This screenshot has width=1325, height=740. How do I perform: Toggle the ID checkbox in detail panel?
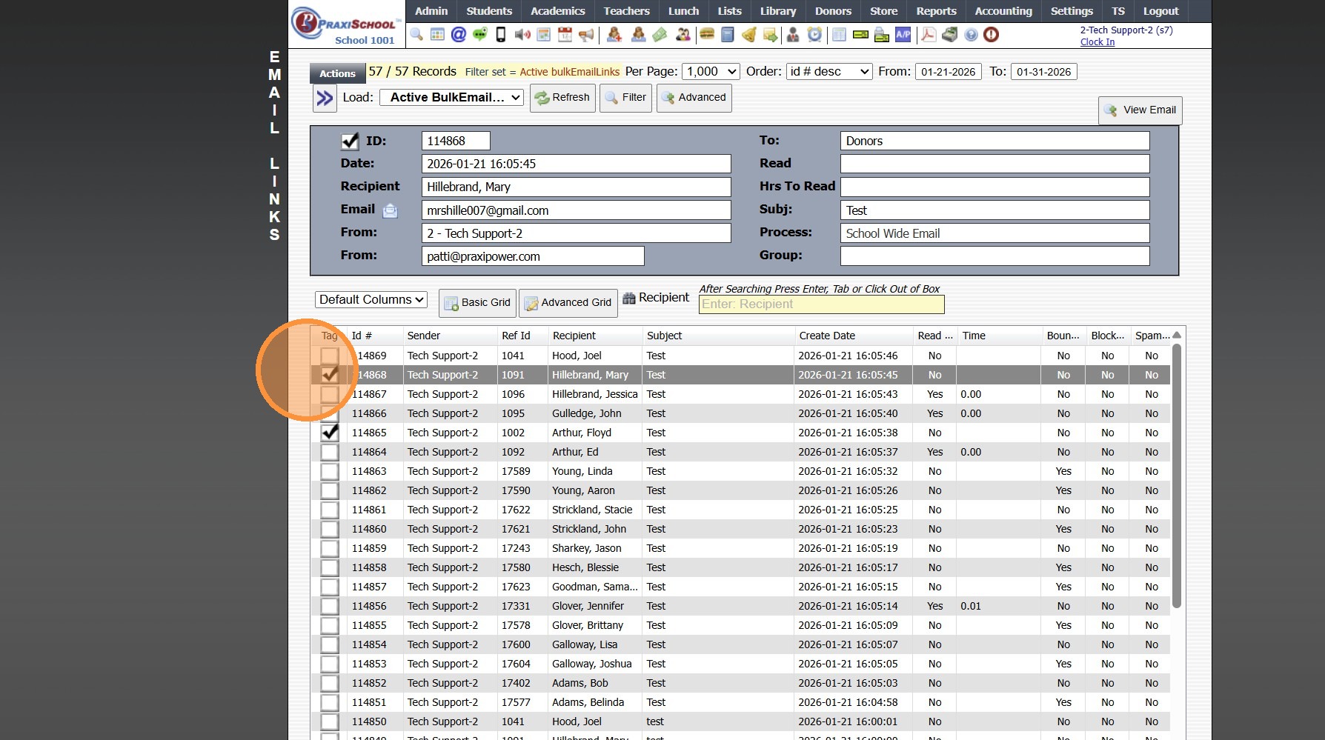click(350, 141)
